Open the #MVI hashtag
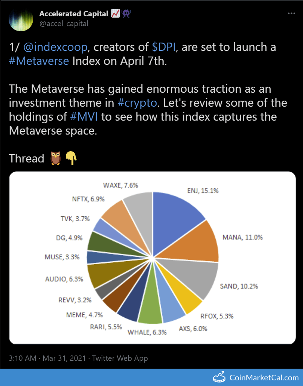 [x=83, y=117]
